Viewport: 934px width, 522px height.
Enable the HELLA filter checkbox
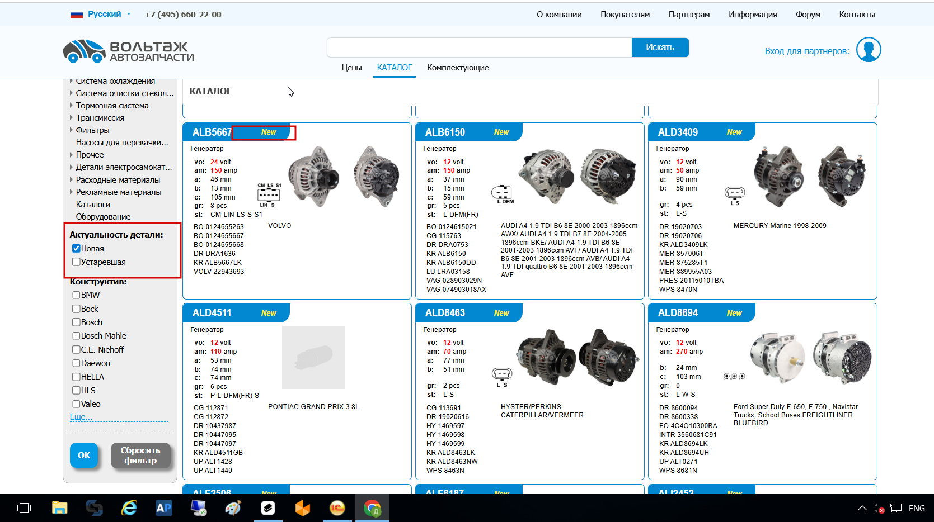coord(76,377)
